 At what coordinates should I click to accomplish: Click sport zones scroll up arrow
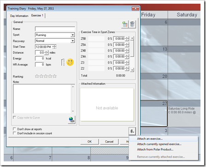point(132,38)
